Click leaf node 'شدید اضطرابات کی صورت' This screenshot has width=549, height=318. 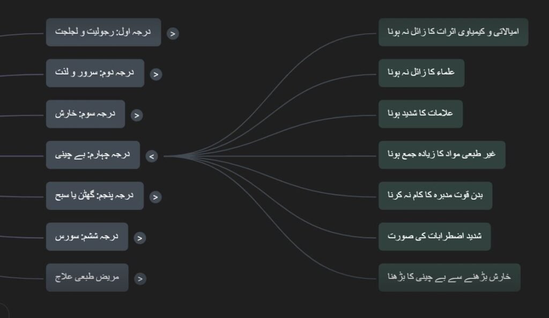pos(434,237)
